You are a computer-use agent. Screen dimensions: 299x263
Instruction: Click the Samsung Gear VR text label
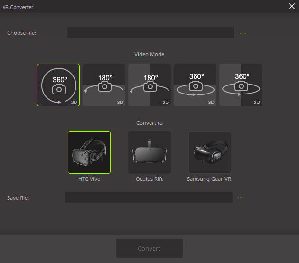click(x=210, y=179)
